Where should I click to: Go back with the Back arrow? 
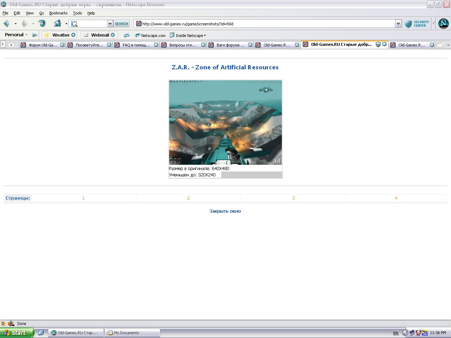(6, 24)
